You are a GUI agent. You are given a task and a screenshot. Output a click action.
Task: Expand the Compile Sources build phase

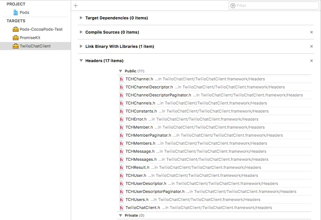tap(81, 32)
